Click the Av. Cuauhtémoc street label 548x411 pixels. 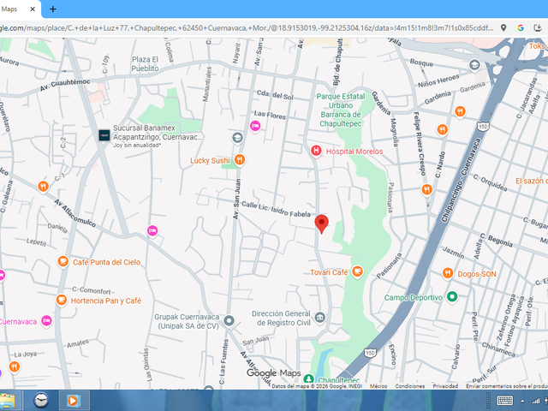(65, 85)
